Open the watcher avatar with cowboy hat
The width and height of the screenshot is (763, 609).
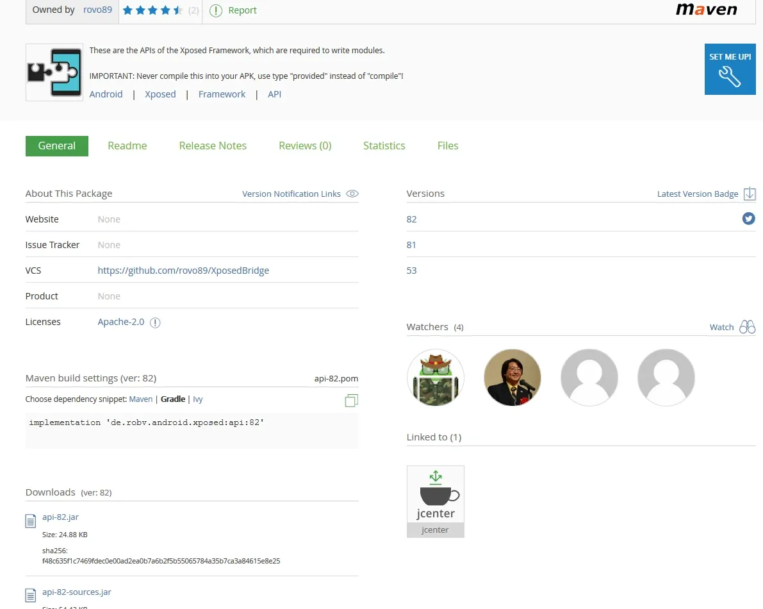click(x=436, y=378)
